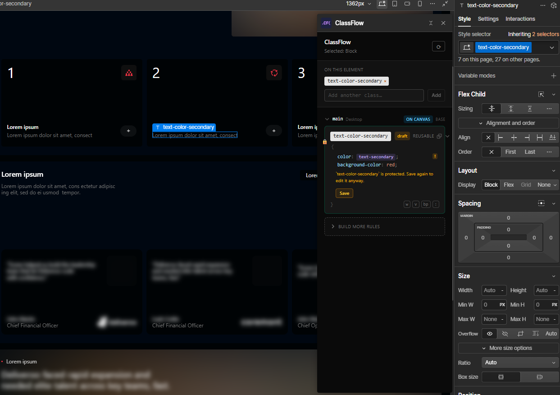Switch to mobile landscape breakpoint icon

tap(407, 4)
